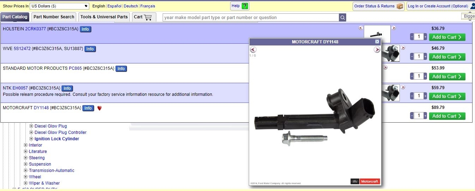This screenshot has height=191, width=475.
Task: Open HOLSTEIN 2CRK0377 part thumbnail
Action: coord(377,34)
